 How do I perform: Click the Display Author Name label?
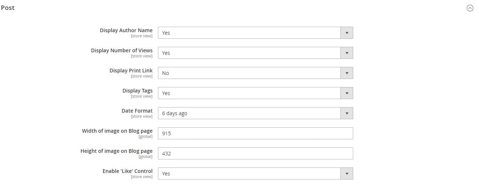[x=126, y=30]
